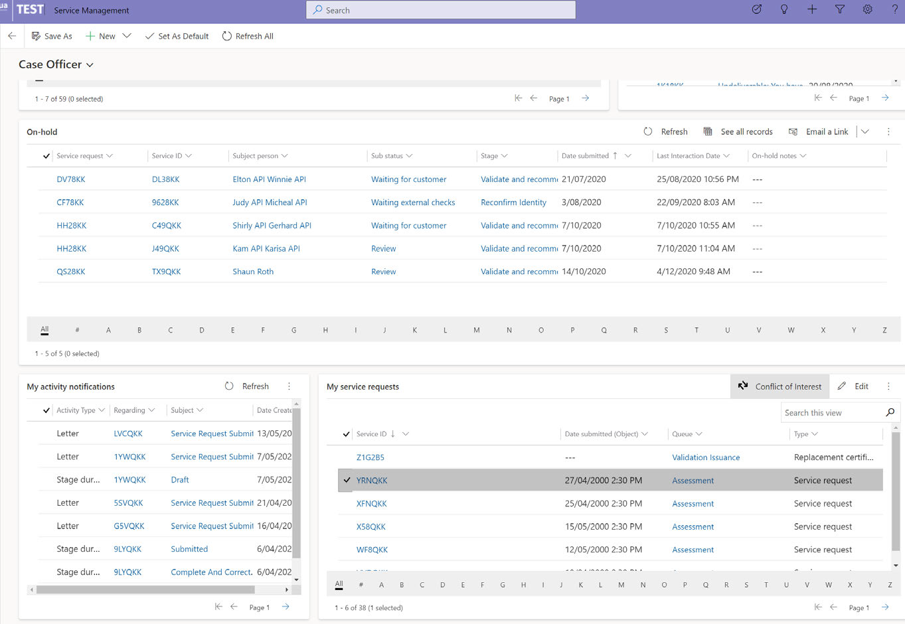905x624 pixels.
Task: Open the settings gear icon
Action: 867,9
